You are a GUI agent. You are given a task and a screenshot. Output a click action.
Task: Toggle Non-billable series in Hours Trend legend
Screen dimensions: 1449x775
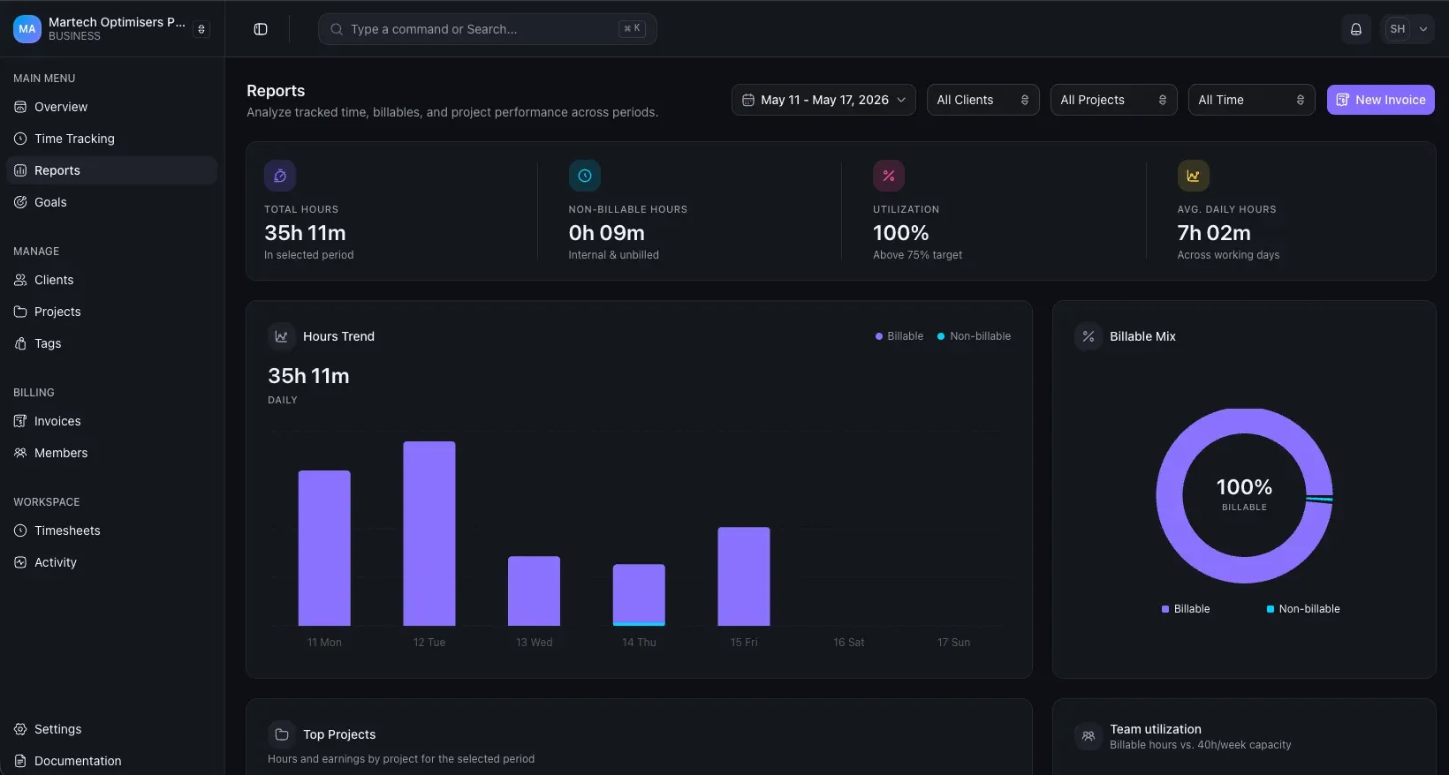tap(974, 336)
